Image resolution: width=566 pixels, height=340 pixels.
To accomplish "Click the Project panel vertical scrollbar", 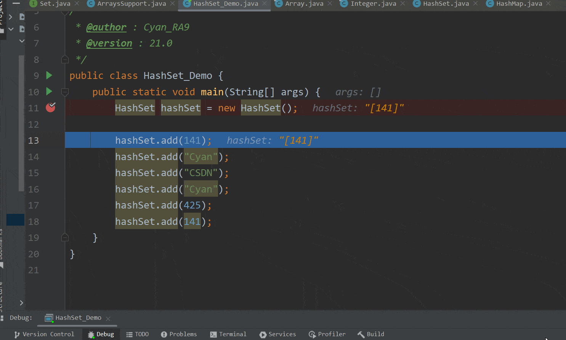I will point(21,123).
